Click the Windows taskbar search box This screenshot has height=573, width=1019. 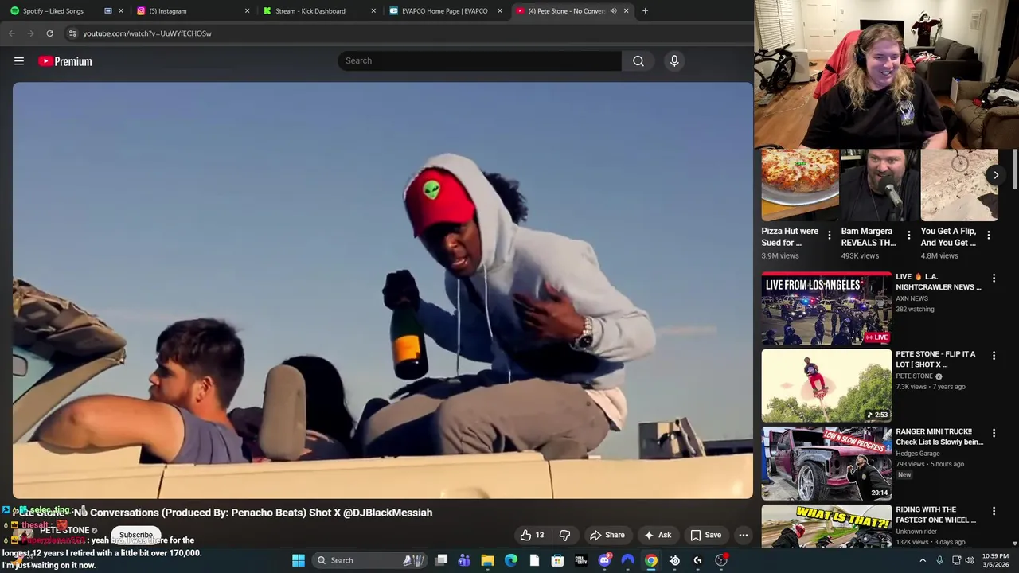pyautogui.click(x=369, y=560)
